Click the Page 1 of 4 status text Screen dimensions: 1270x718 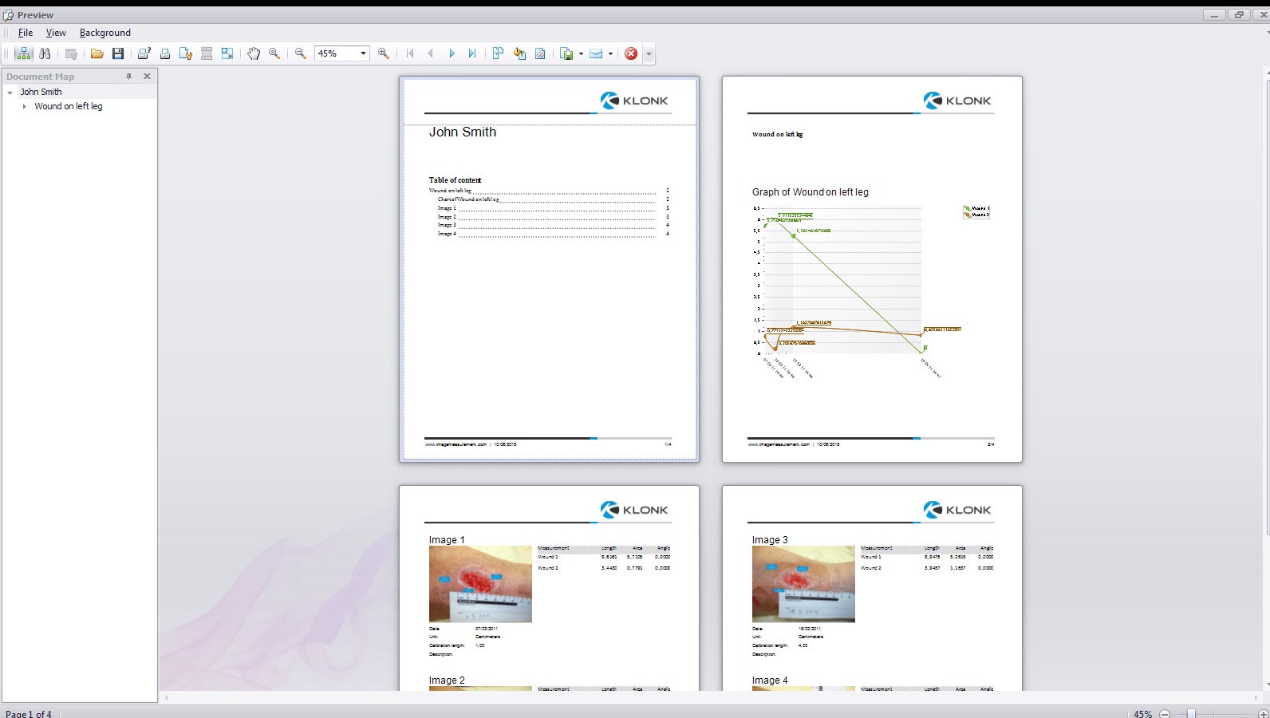pyautogui.click(x=29, y=714)
